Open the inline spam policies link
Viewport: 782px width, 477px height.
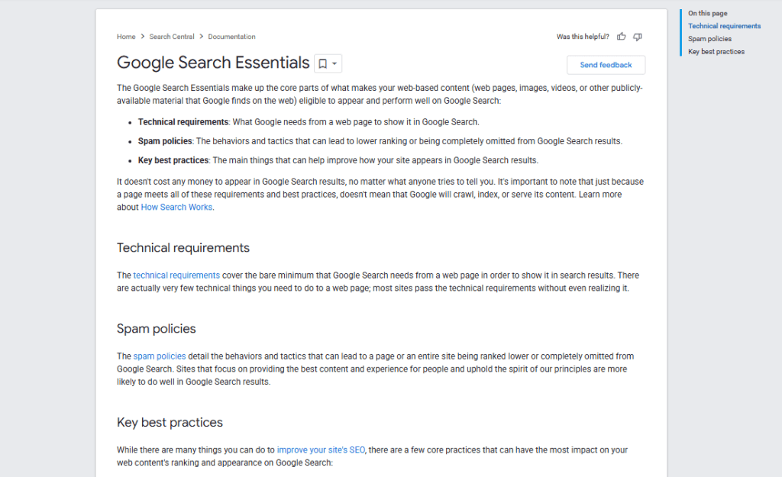tap(160, 356)
